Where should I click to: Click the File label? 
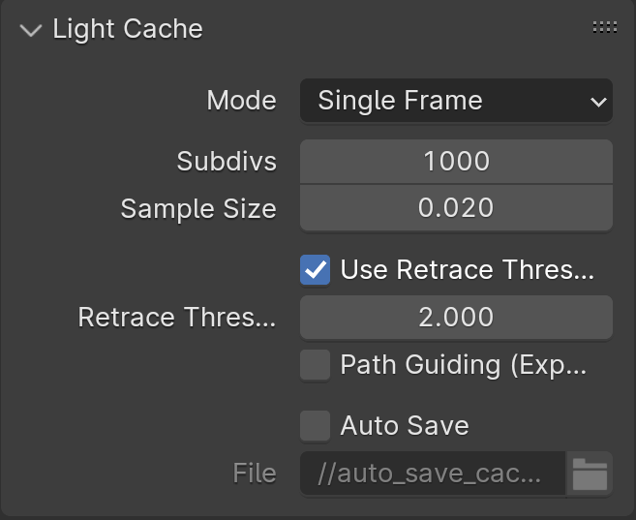point(255,474)
